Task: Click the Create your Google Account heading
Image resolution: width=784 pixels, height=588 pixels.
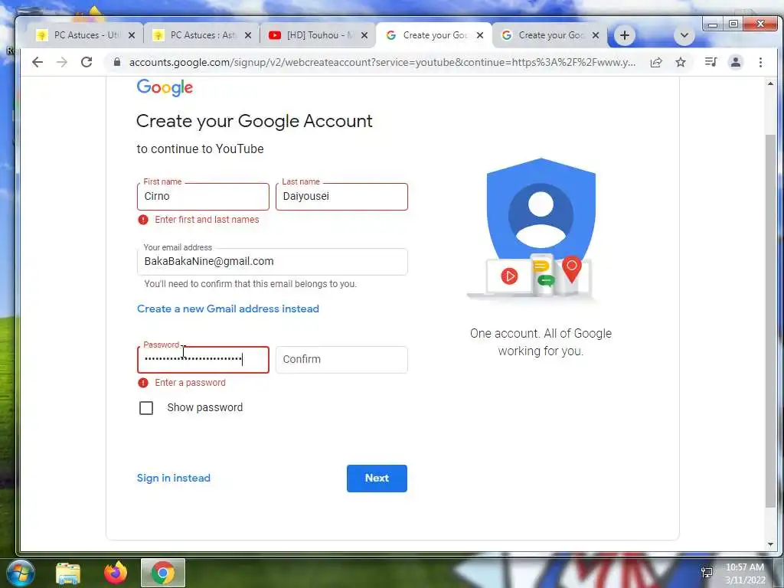Action: (254, 121)
